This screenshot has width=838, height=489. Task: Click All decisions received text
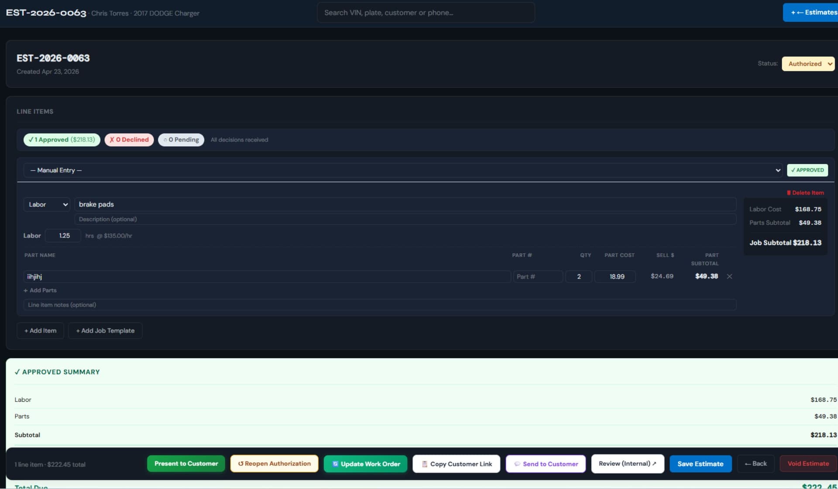coord(239,140)
